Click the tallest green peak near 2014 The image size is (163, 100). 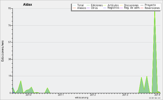point(155,52)
